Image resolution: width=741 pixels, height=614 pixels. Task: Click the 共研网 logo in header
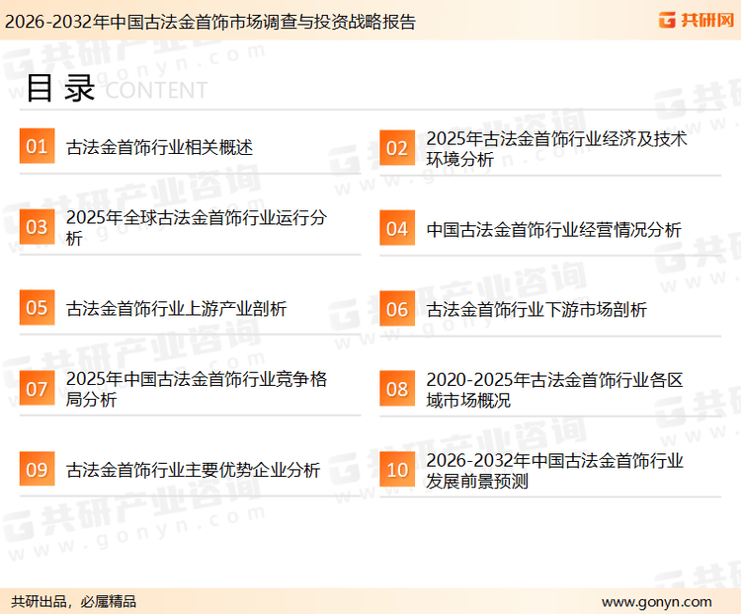(x=696, y=20)
